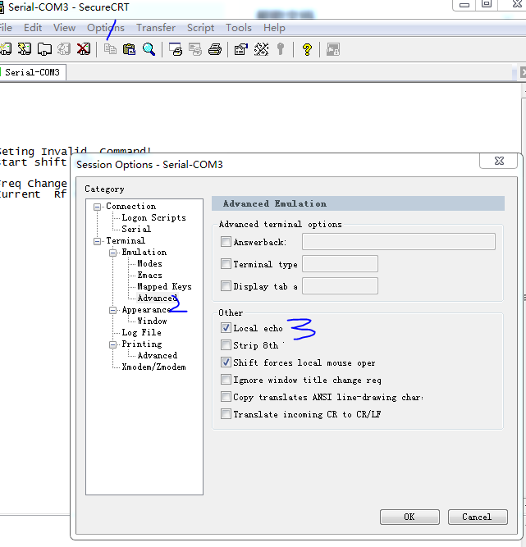526x547 pixels.
Task: Close the Session Options dialog
Action: [499, 161]
